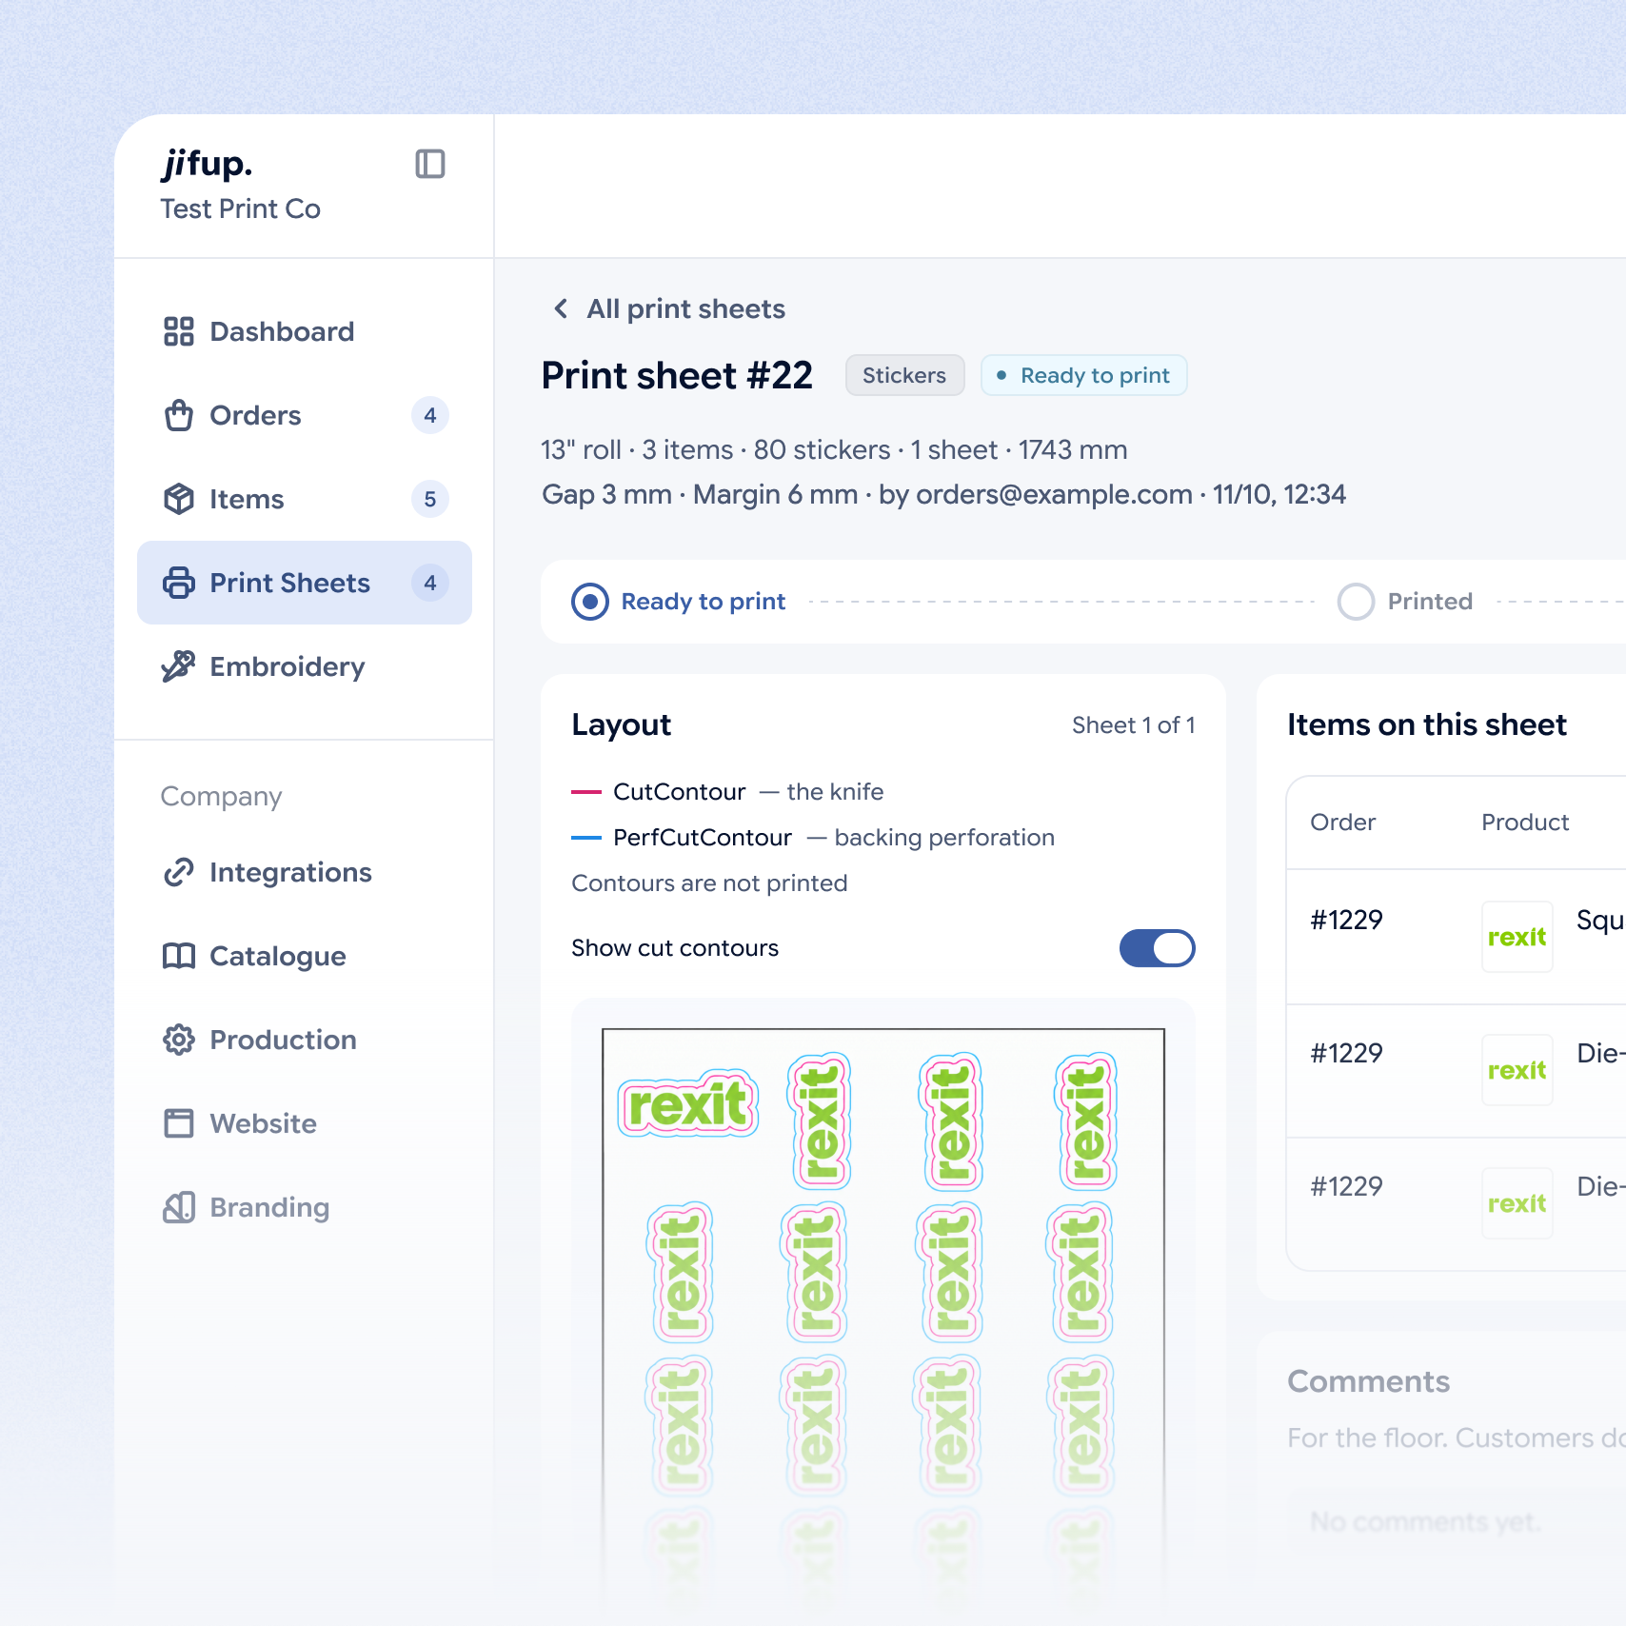Open the Print Sheets menu item

pos(305,583)
